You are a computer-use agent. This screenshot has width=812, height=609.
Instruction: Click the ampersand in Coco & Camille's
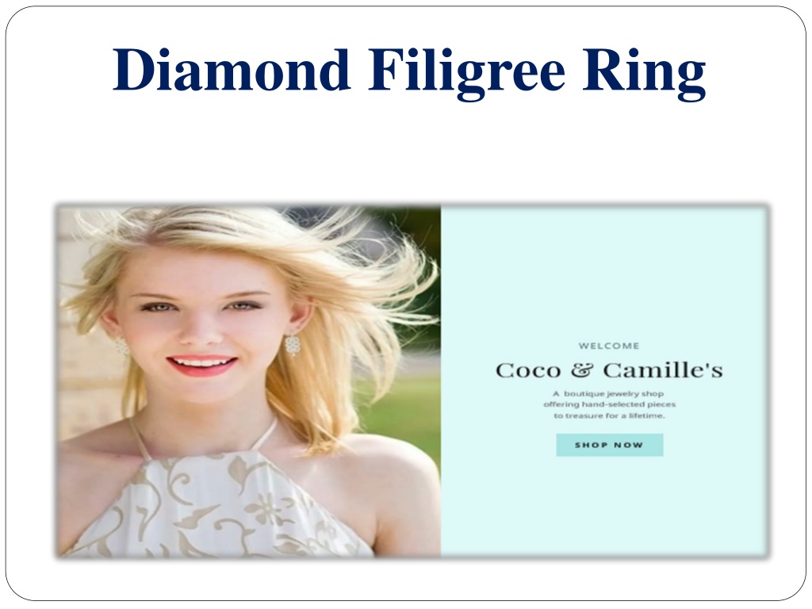click(x=582, y=370)
